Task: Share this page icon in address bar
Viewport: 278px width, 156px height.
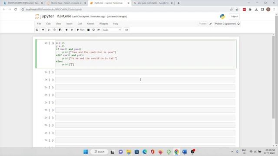Action: coord(231,10)
